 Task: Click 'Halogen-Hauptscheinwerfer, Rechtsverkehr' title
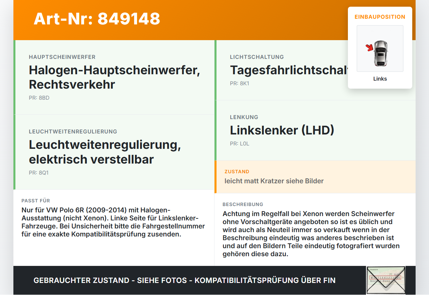115,77
